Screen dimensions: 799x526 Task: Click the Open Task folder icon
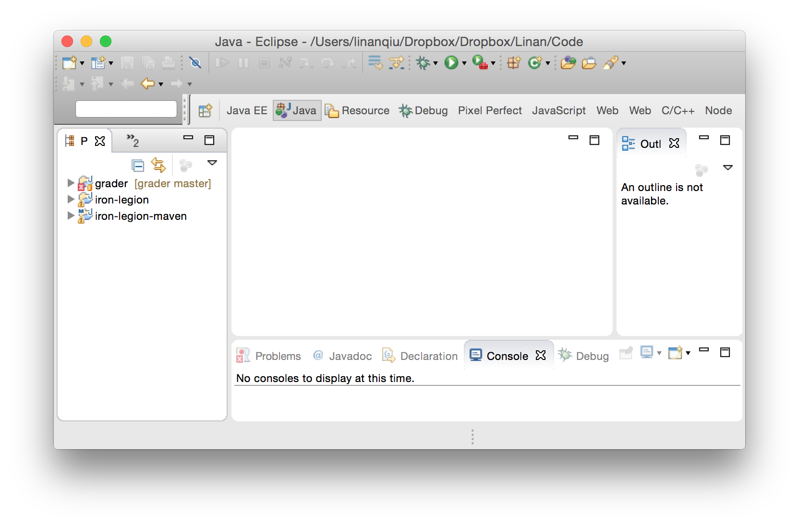point(589,63)
